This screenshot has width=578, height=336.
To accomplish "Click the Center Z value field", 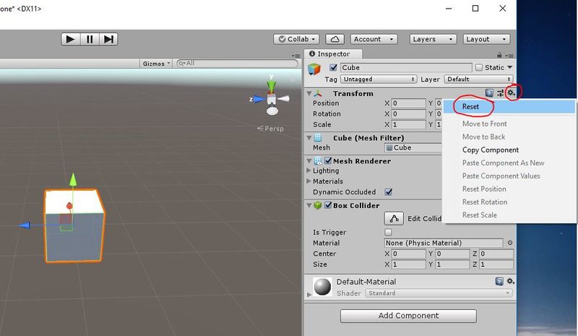I will coord(496,254).
